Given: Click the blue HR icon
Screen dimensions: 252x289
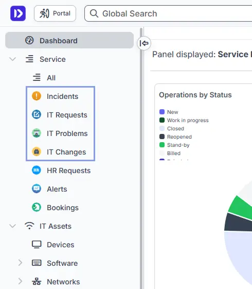Looking at the screenshot, I should pyautogui.click(x=37, y=170).
